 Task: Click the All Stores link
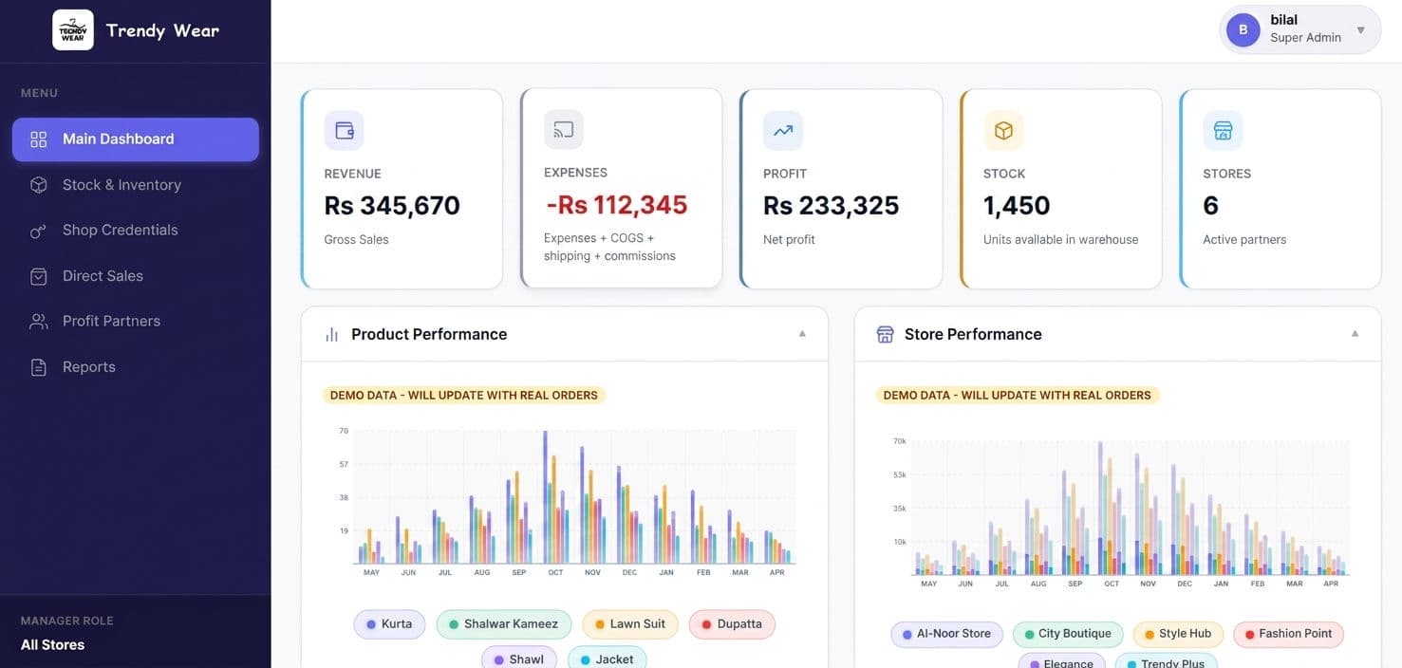(x=53, y=643)
